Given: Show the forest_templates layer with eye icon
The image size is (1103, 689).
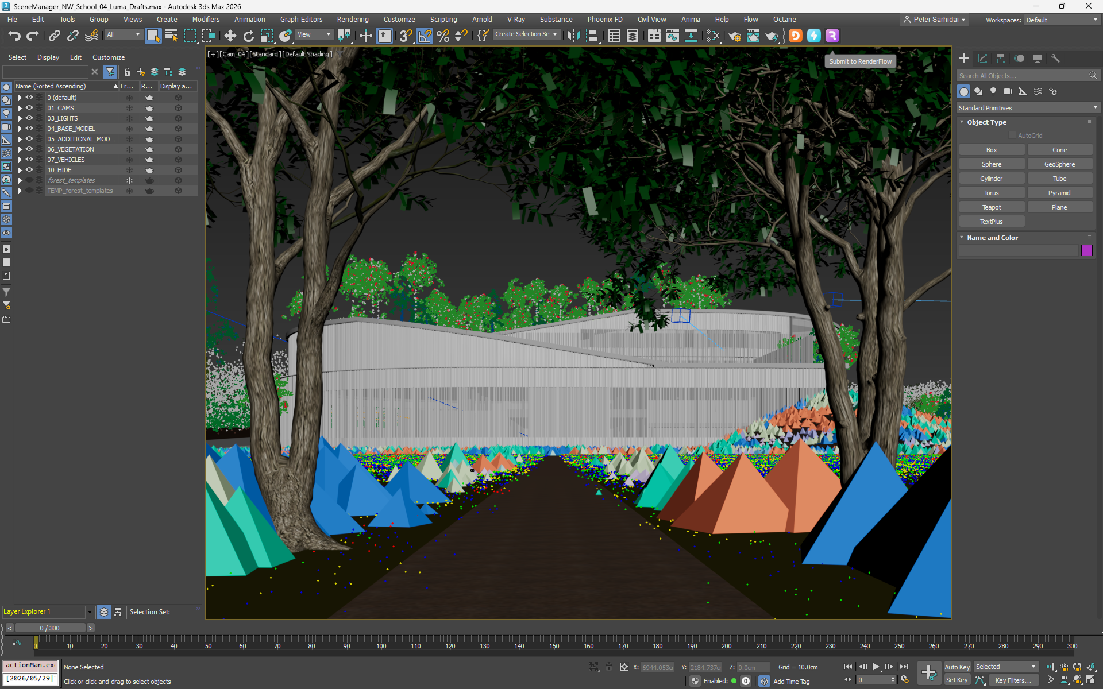Looking at the screenshot, I should (29, 180).
